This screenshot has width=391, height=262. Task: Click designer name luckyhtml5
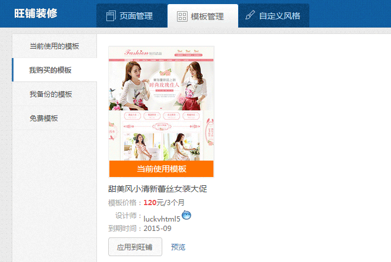[x=162, y=219]
